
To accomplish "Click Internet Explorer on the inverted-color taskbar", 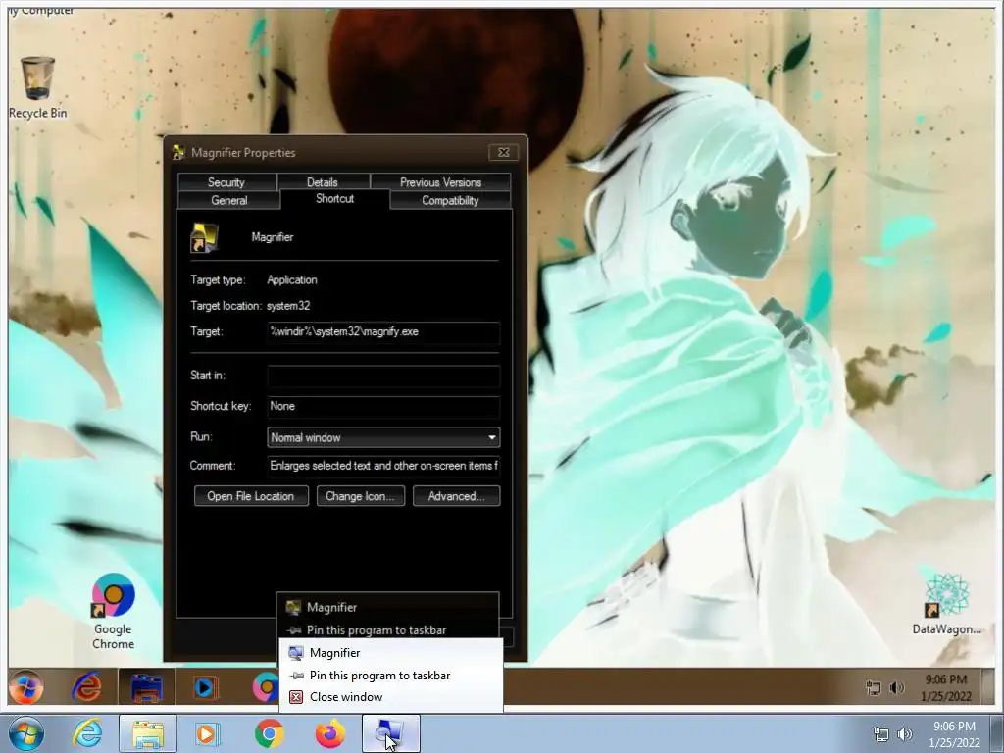I will coord(86,686).
